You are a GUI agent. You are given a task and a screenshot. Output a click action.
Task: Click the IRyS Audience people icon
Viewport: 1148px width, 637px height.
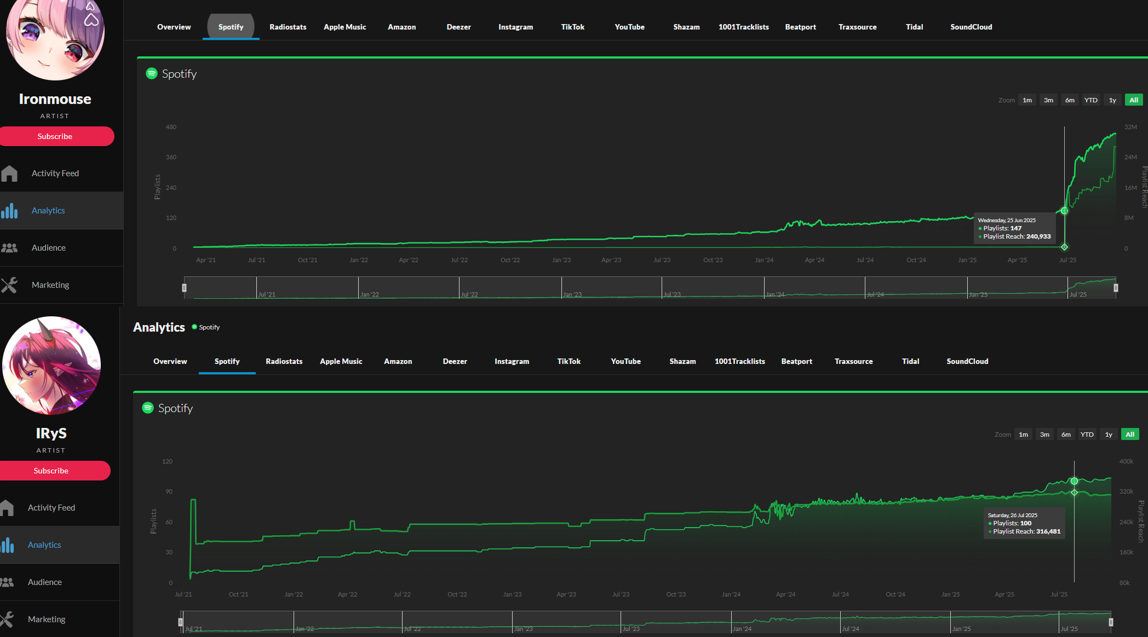tap(7, 582)
